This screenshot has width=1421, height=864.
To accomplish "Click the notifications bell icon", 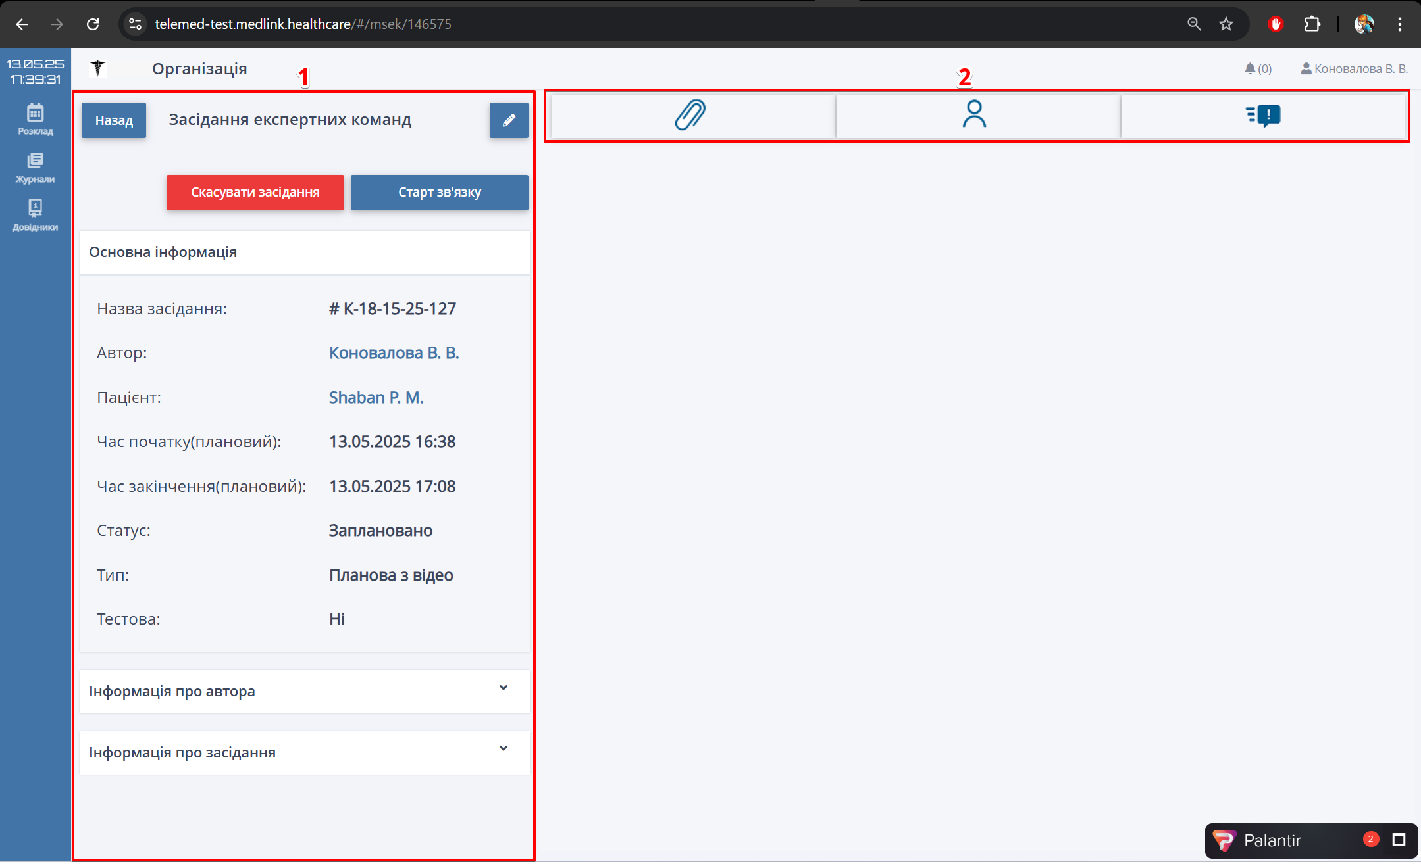I will (1250, 69).
